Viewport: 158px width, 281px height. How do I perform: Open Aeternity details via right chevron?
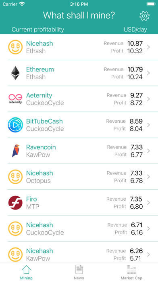click(148, 99)
